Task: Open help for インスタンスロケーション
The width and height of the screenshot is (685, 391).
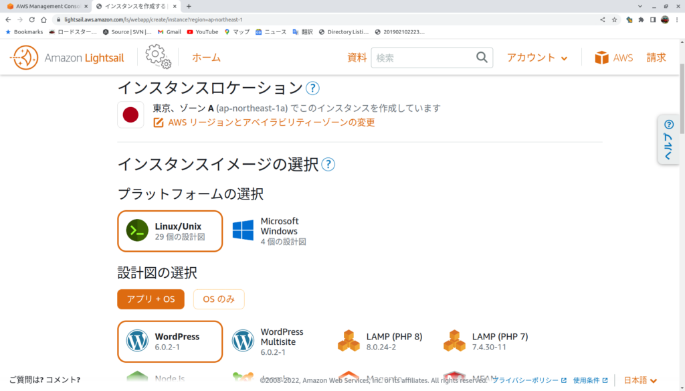Action: [312, 88]
